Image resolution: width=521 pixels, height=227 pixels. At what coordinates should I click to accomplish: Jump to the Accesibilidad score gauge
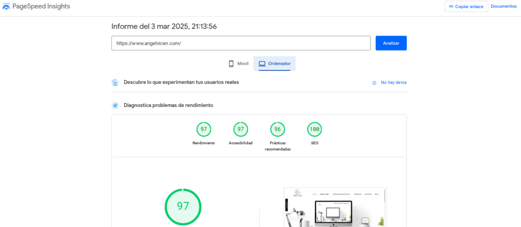(x=241, y=129)
